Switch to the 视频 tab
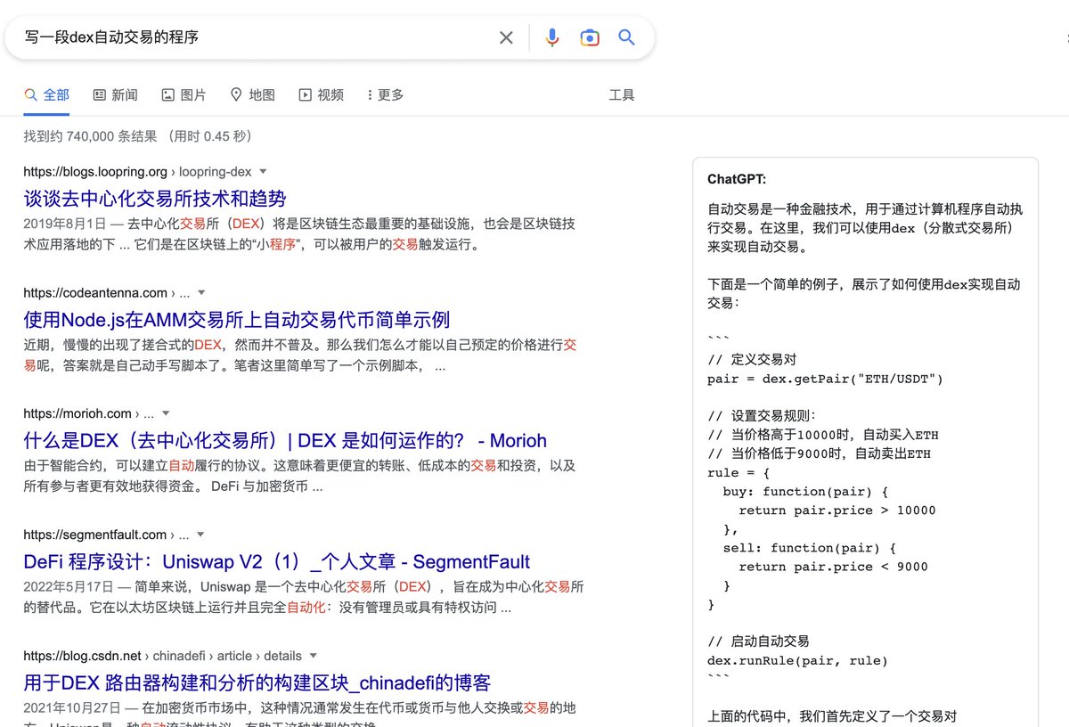Image resolution: width=1069 pixels, height=727 pixels. click(x=321, y=94)
